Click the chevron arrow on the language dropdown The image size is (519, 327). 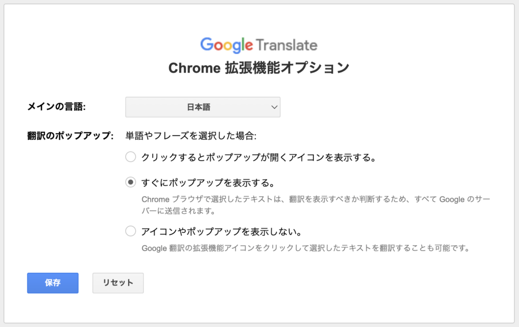pos(274,107)
